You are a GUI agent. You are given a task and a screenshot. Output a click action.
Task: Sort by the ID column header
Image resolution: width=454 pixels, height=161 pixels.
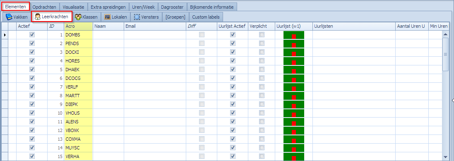pos(55,26)
